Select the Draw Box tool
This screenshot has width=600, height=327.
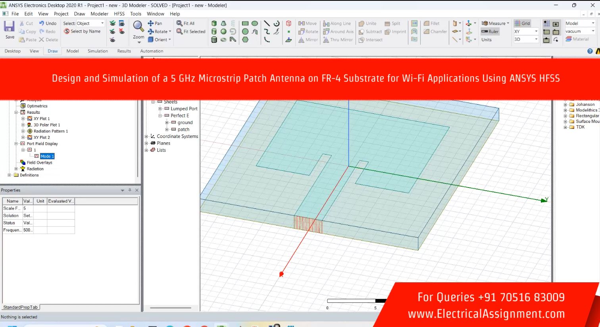coord(214,23)
